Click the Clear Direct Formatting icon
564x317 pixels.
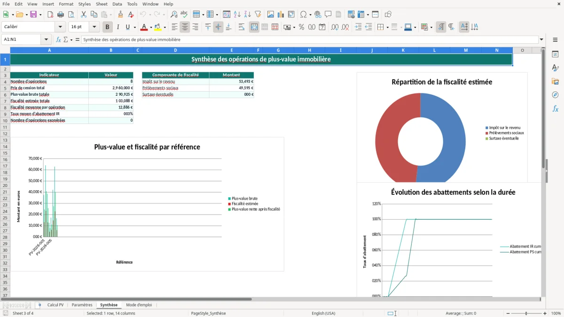(131, 15)
